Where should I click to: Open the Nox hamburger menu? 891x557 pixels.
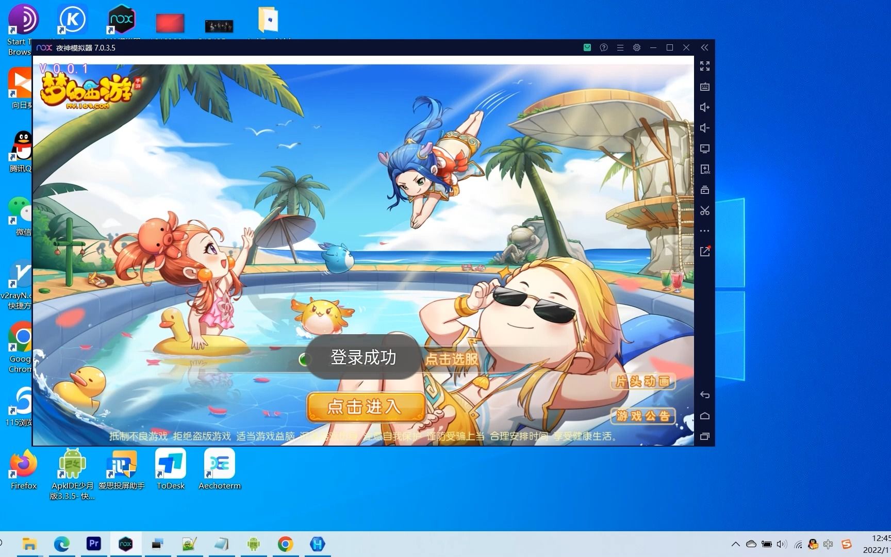[620, 47]
